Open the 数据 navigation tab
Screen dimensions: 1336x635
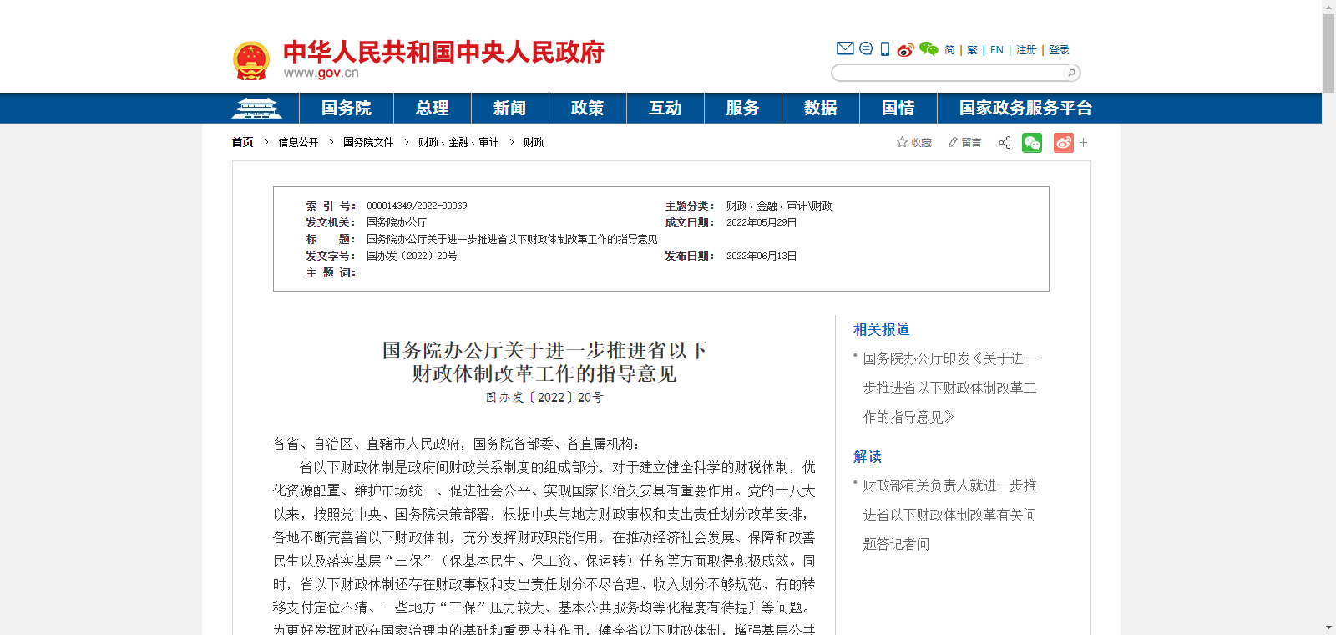pyautogui.click(x=821, y=109)
